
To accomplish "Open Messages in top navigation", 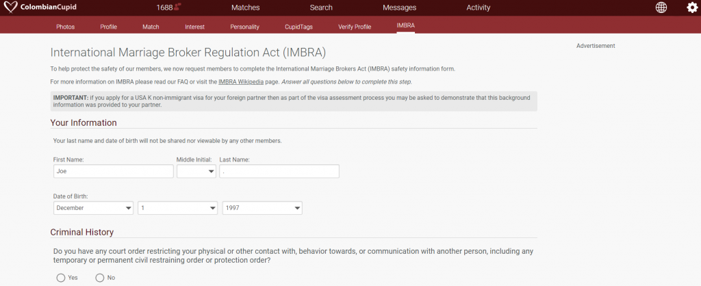I will (x=399, y=8).
